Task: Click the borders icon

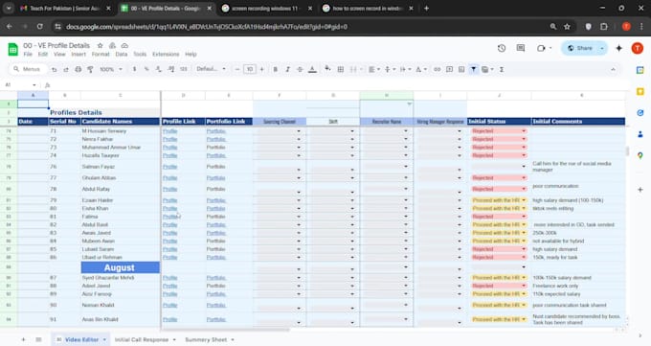Action: pos(341,69)
